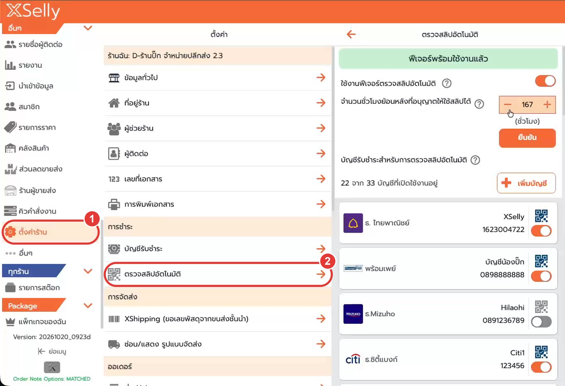This screenshot has width=565, height=386.
Task: Open ตรวจสลิปอัตโนมัติ in the settings list
Action: [x=218, y=274]
